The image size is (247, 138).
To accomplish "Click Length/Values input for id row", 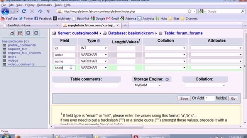I will tap(126, 48).
